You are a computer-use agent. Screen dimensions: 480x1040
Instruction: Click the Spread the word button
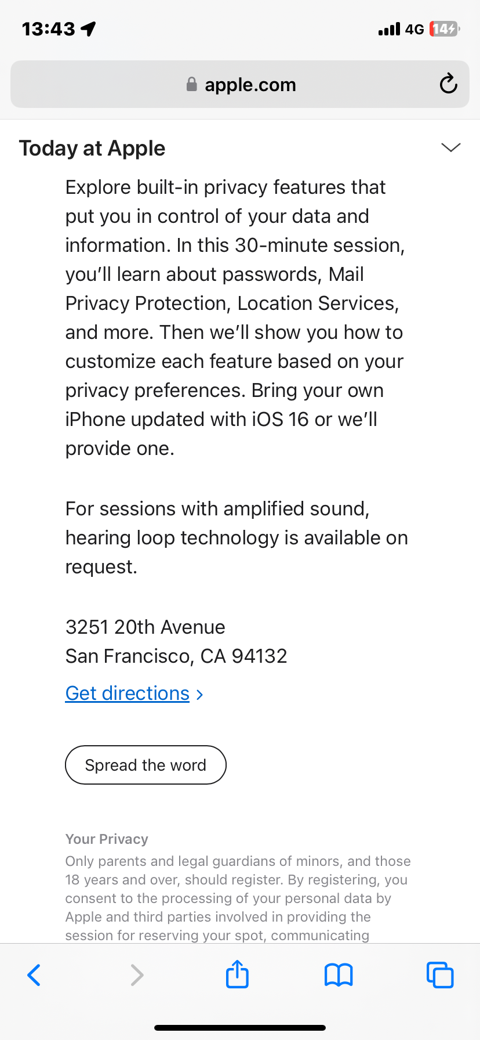click(146, 765)
